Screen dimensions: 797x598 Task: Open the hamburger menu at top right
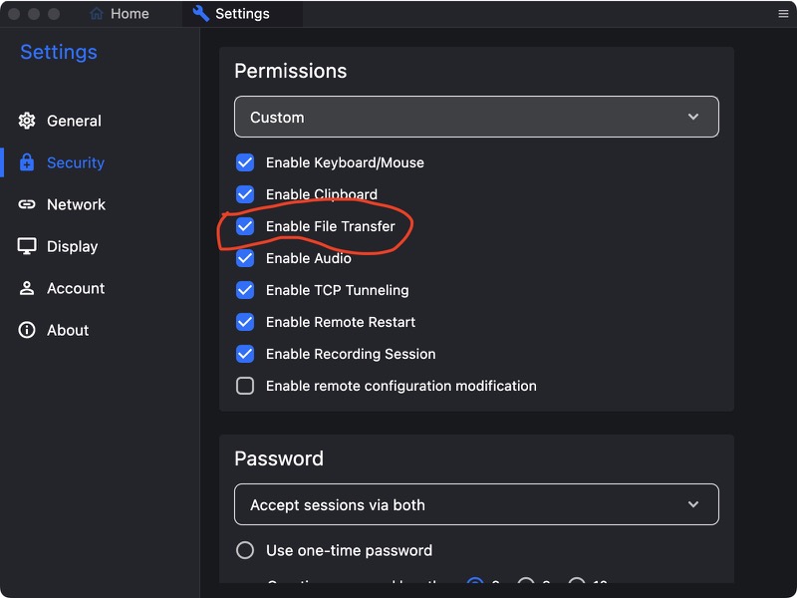783,13
